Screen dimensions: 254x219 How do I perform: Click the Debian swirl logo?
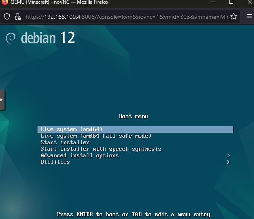click(x=11, y=38)
